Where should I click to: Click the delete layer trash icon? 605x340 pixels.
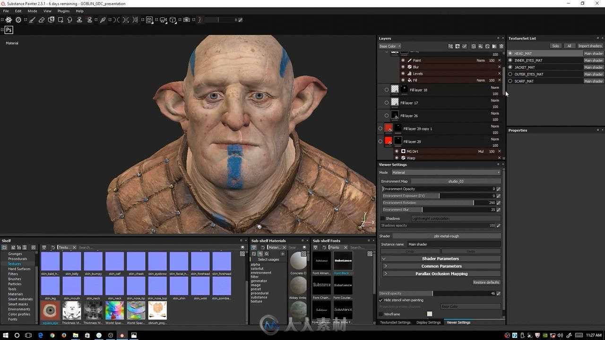pyautogui.click(x=501, y=46)
